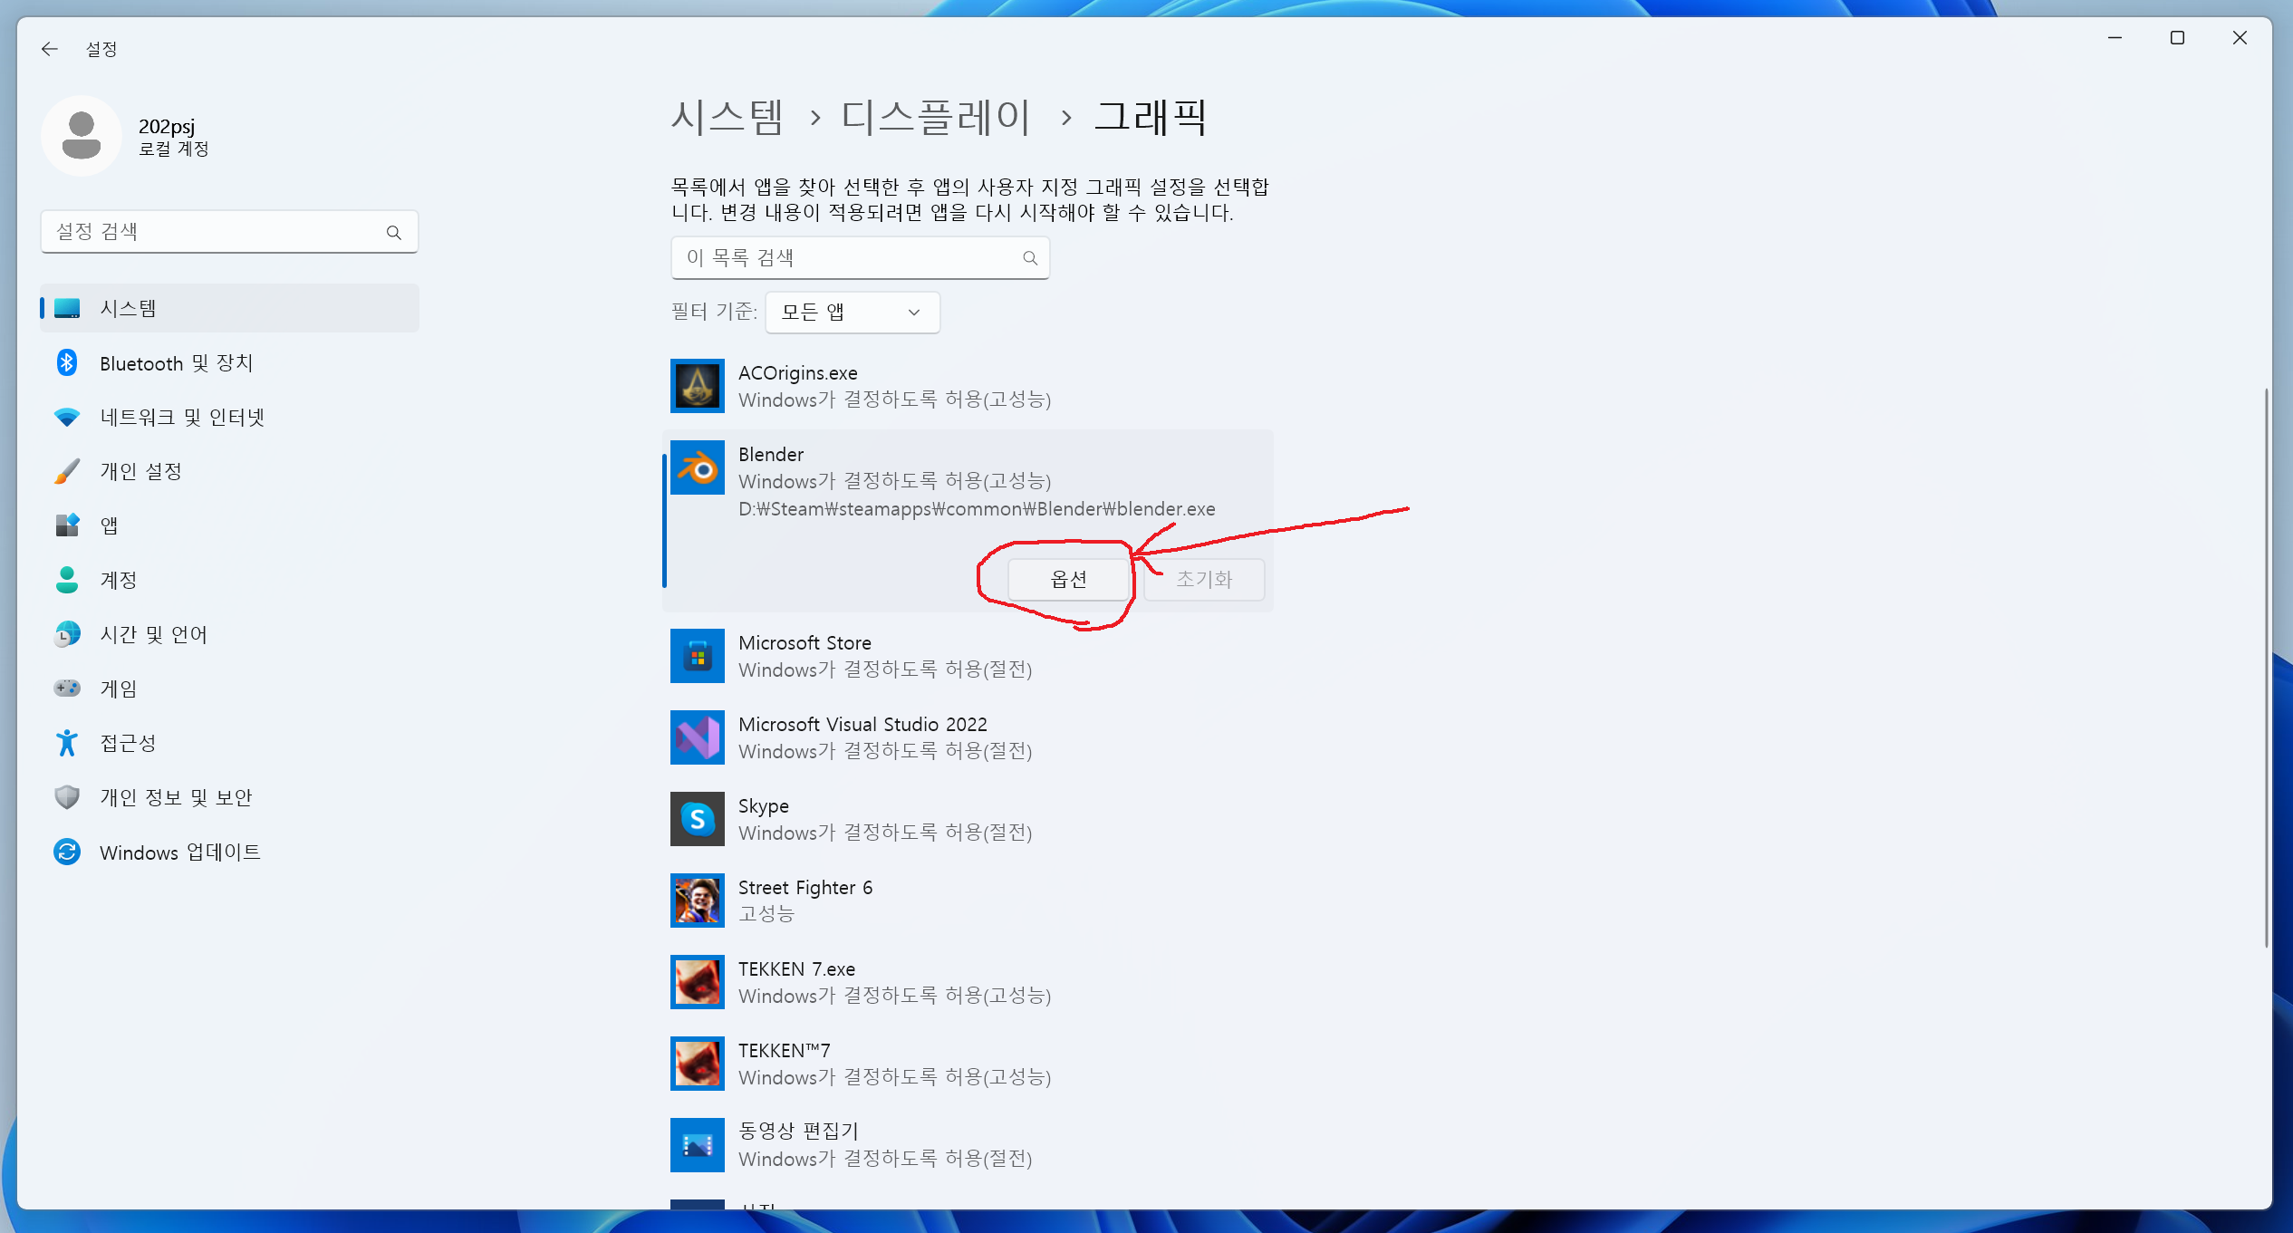
Task: Click the Blender app icon
Action: (697, 467)
